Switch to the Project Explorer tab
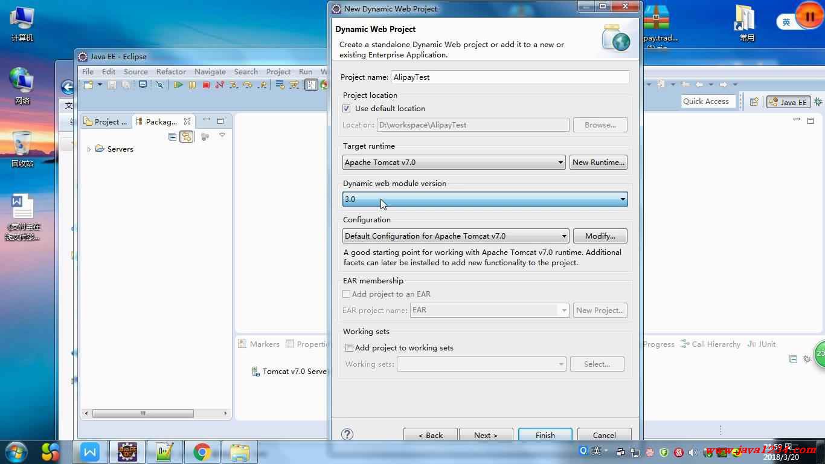Viewport: 825px width, 464px height. pos(105,121)
